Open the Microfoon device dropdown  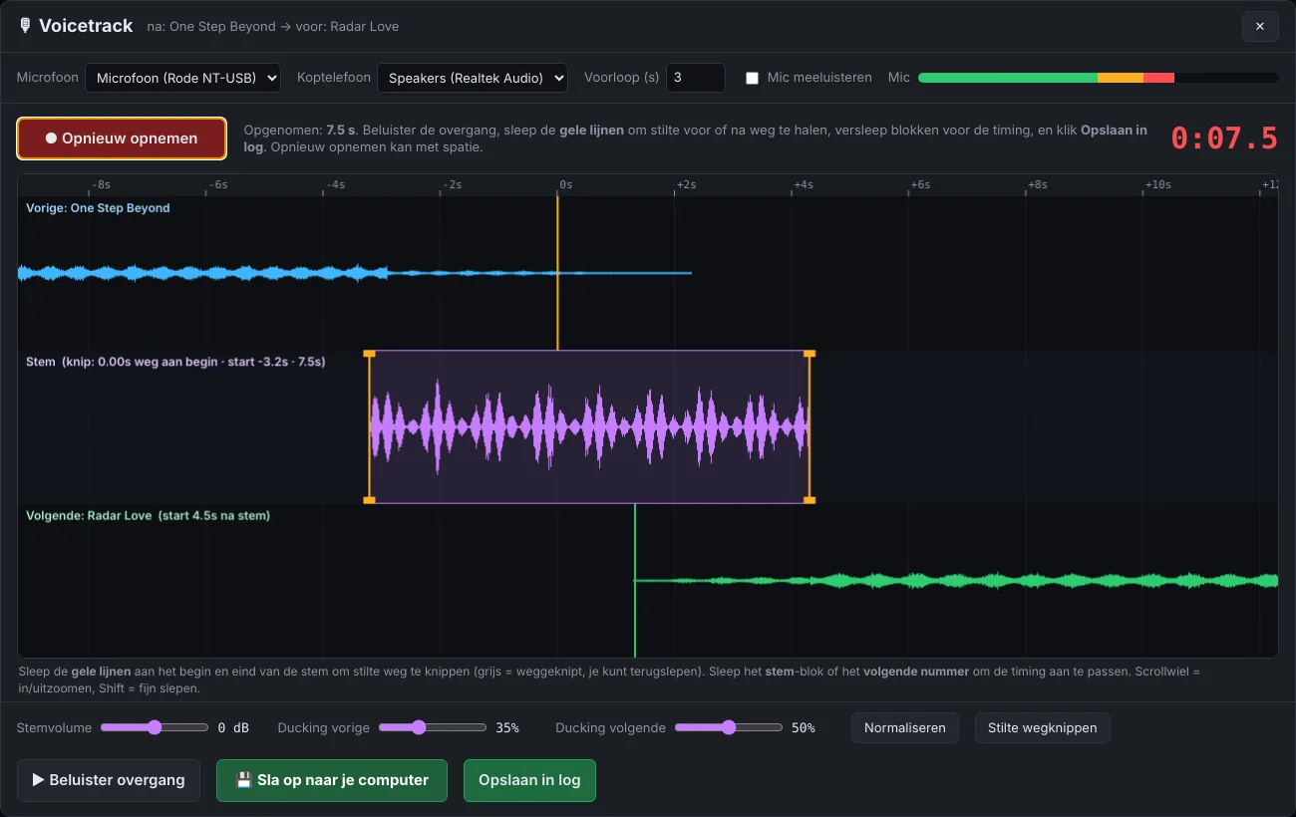[x=182, y=78]
